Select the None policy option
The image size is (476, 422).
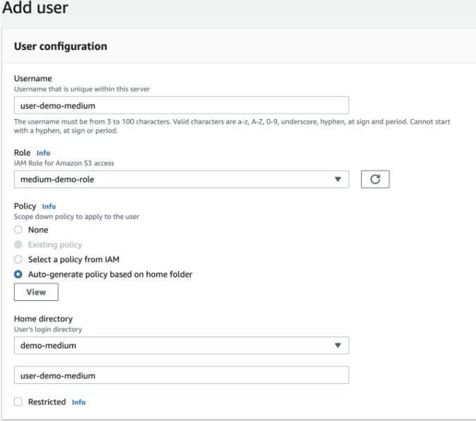[18, 230]
